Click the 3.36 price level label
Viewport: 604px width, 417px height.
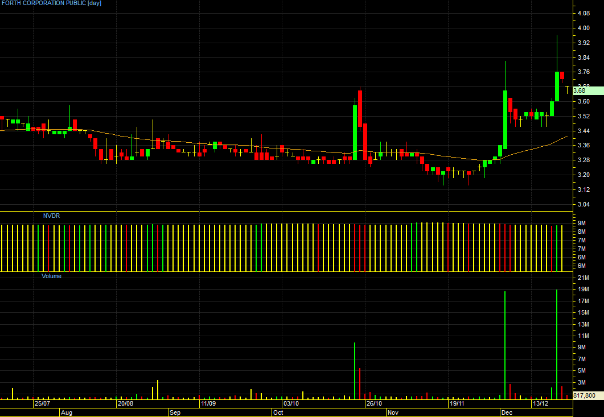[584, 146]
